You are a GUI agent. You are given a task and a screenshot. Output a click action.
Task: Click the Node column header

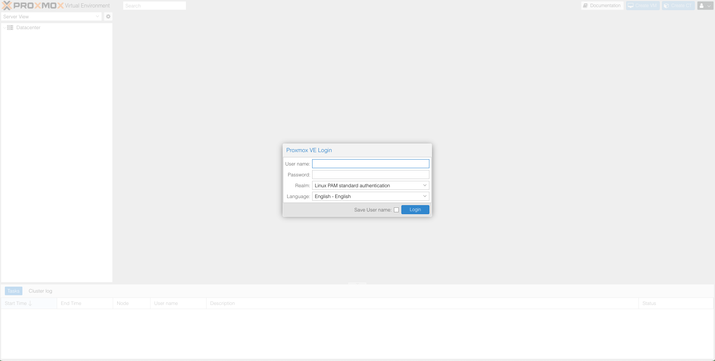pyautogui.click(x=131, y=303)
